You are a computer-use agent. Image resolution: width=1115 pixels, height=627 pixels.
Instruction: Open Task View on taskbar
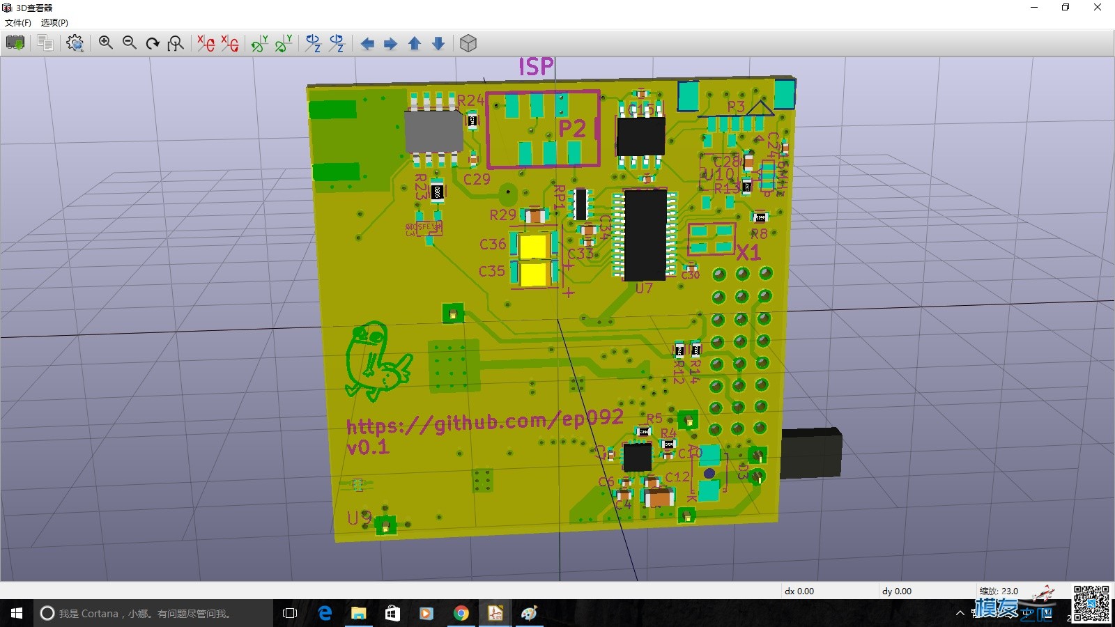[290, 613]
